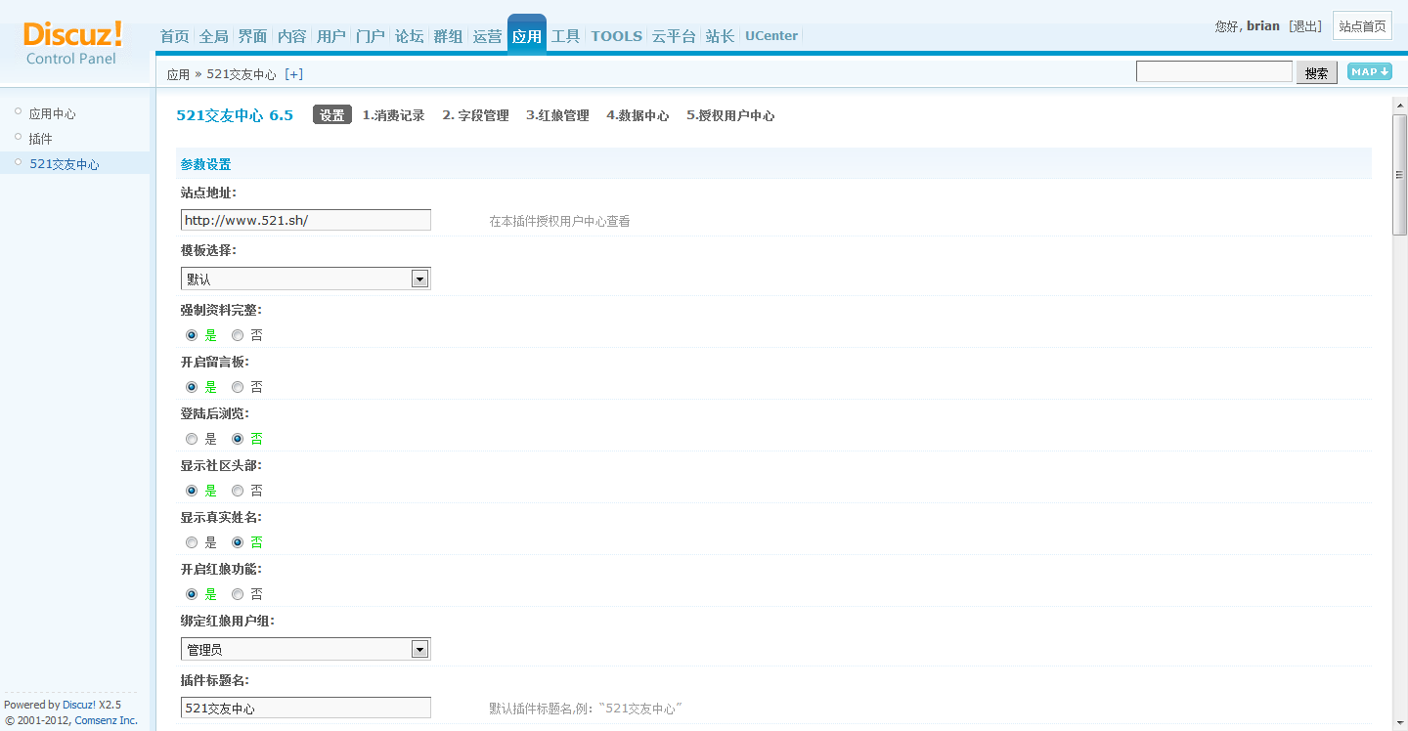This screenshot has height=731, width=1408.
Task: Open 插件 in the sidebar
Action: tap(40, 139)
